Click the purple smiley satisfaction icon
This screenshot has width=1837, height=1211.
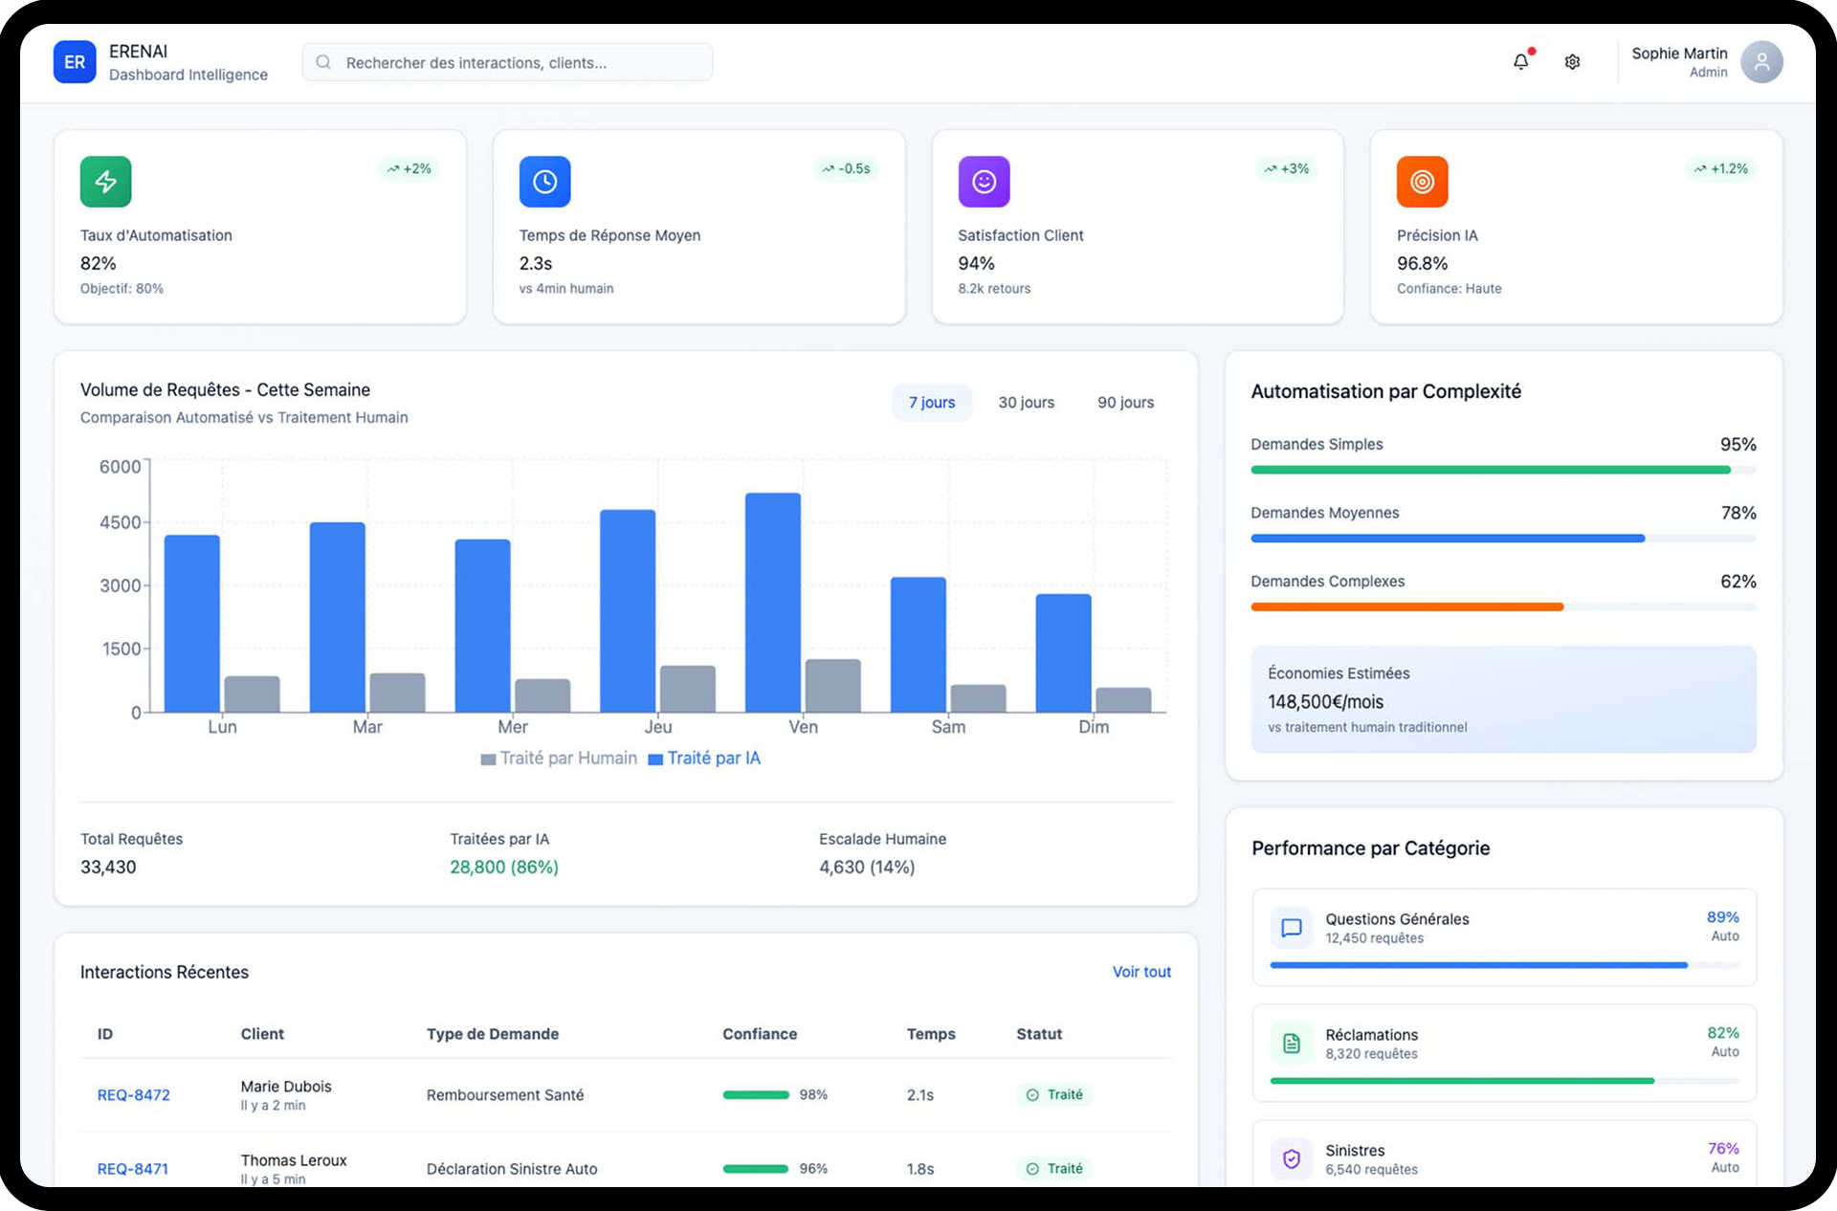tap(984, 182)
